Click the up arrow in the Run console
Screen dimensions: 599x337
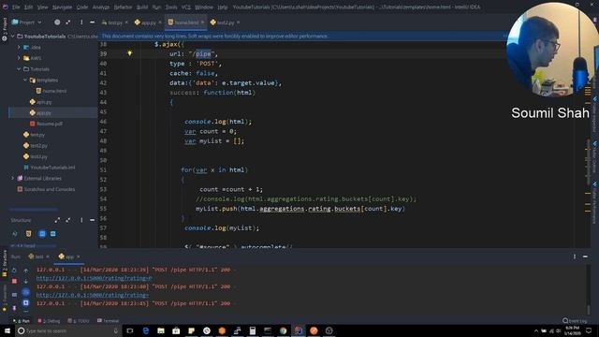click(x=25, y=271)
